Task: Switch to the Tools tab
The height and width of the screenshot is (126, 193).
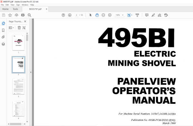Action: pyautogui.click(x=15, y=9)
